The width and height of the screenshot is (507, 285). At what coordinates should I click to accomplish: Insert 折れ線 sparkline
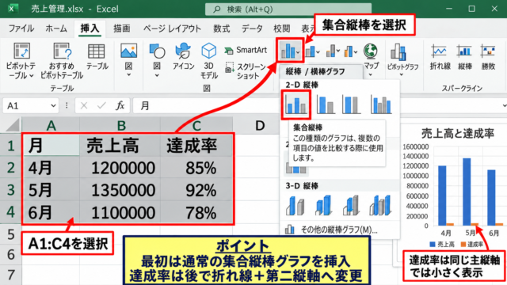point(440,56)
